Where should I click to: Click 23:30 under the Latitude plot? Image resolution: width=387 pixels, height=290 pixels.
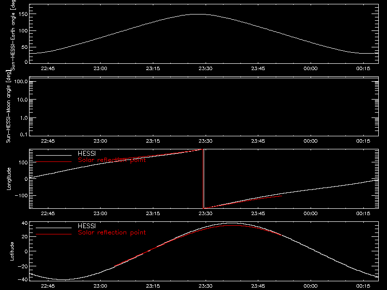point(205,286)
